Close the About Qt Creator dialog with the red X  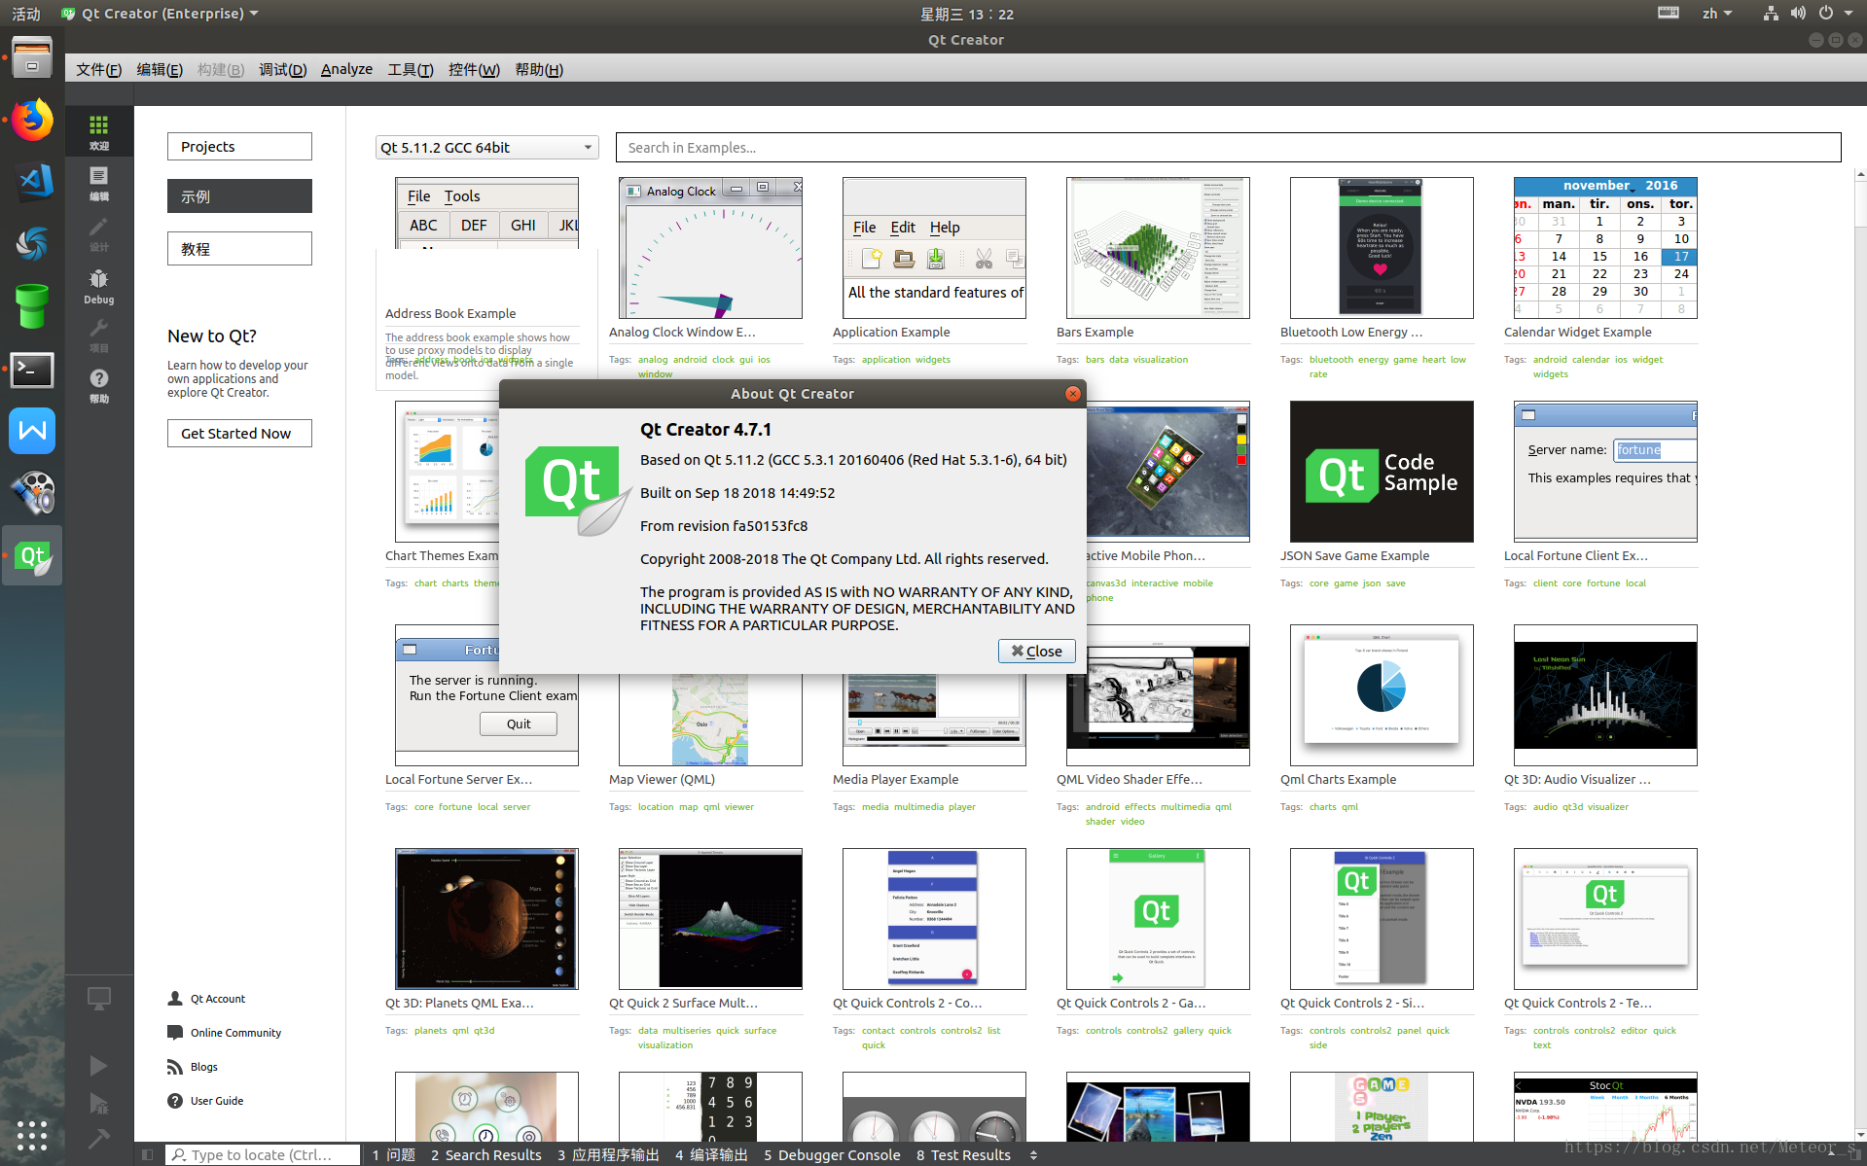pyautogui.click(x=1073, y=394)
